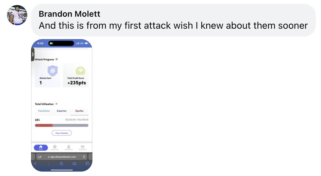The width and height of the screenshot is (321, 176).
Task: Switch to the TransUnion tab
Action: pos(44,111)
